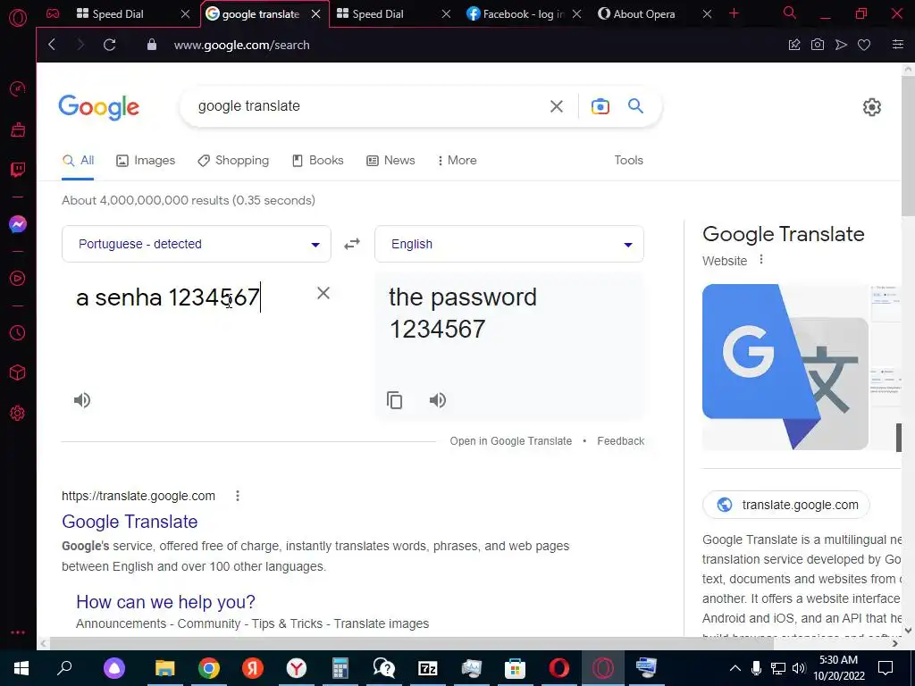Viewport: 915px width, 686px height.
Task: Open Player icon in sidebar
Action: click(18, 279)
